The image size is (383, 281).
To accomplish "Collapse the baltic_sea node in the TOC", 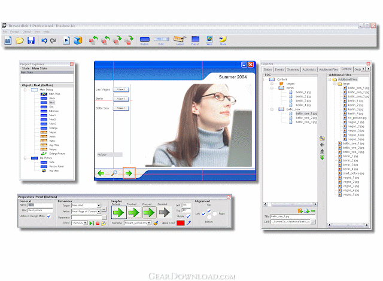I will click(x=272, y=109).
